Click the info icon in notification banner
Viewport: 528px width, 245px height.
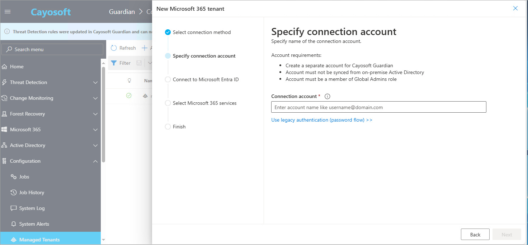pyautogui.click(x=7, y=31)
